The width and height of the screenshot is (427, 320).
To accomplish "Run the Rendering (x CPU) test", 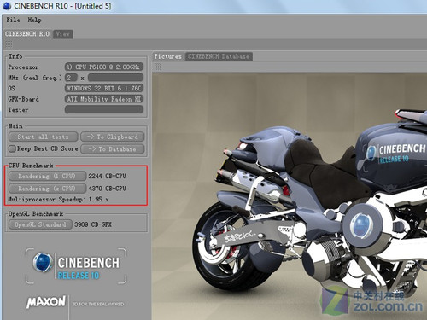I will (47, 189).
